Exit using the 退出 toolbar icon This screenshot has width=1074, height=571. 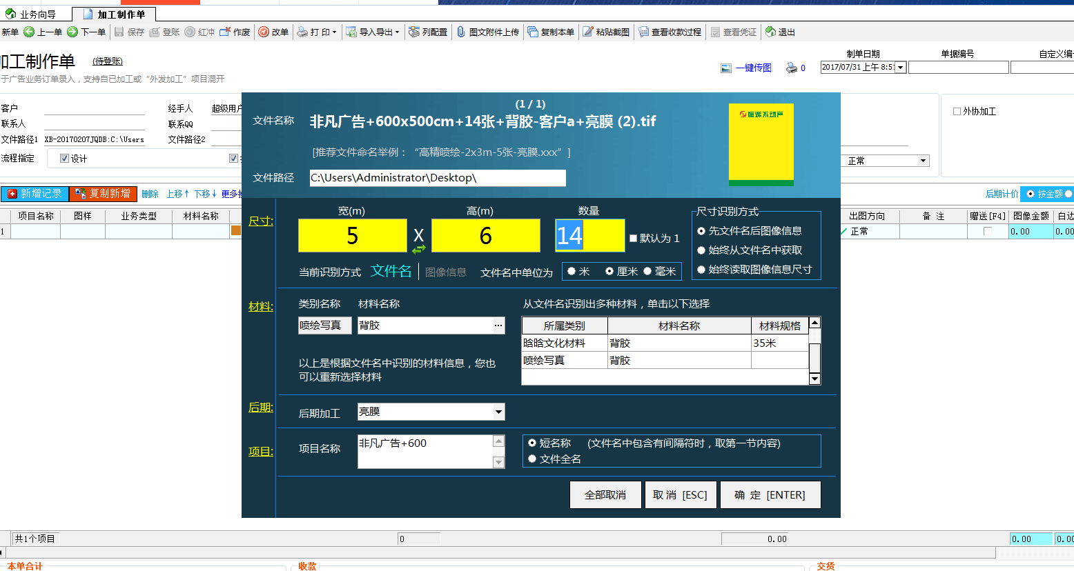coord(779,32)
